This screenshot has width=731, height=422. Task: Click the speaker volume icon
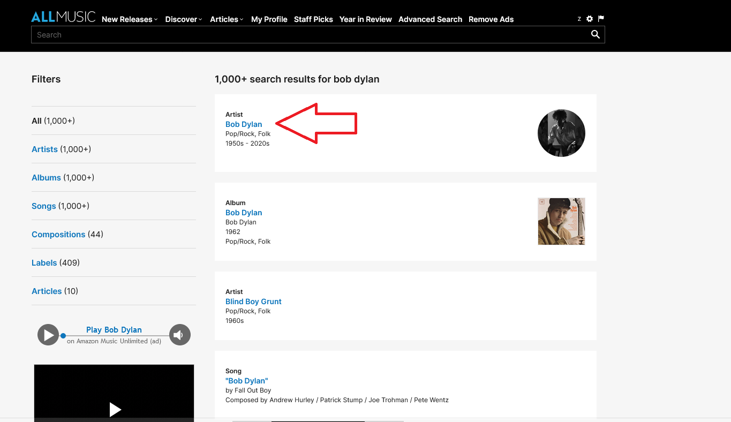(x=179, y=335)
